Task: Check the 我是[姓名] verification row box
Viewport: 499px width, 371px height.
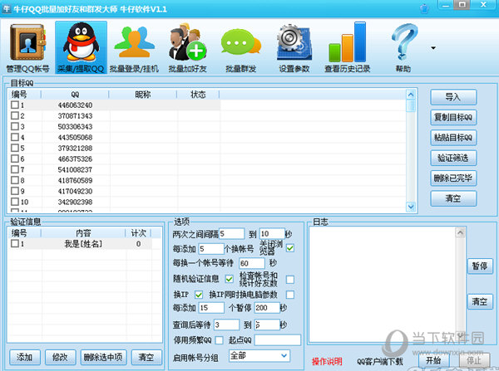Action: 15,244
